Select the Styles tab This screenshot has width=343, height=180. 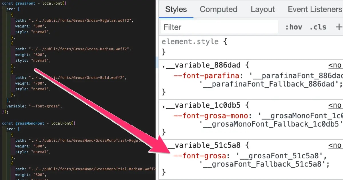[x=176, y=9]
